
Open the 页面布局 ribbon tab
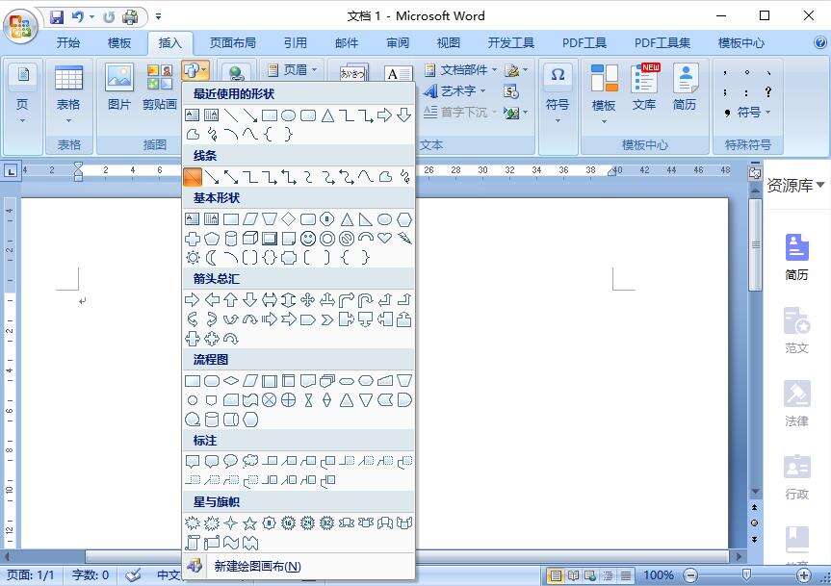233,43
